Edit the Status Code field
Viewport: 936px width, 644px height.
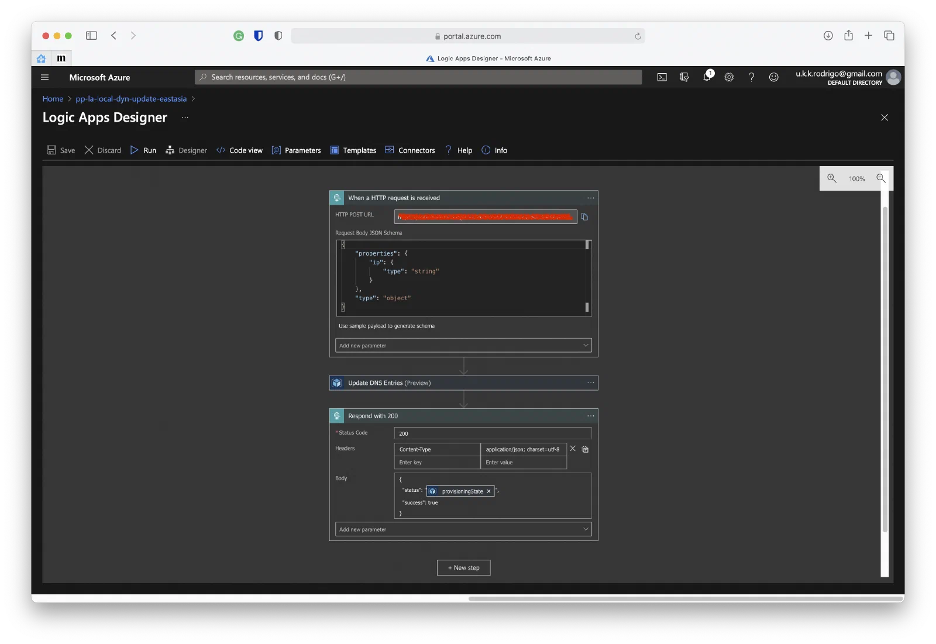pyautogui.click(x=493, y=433)
